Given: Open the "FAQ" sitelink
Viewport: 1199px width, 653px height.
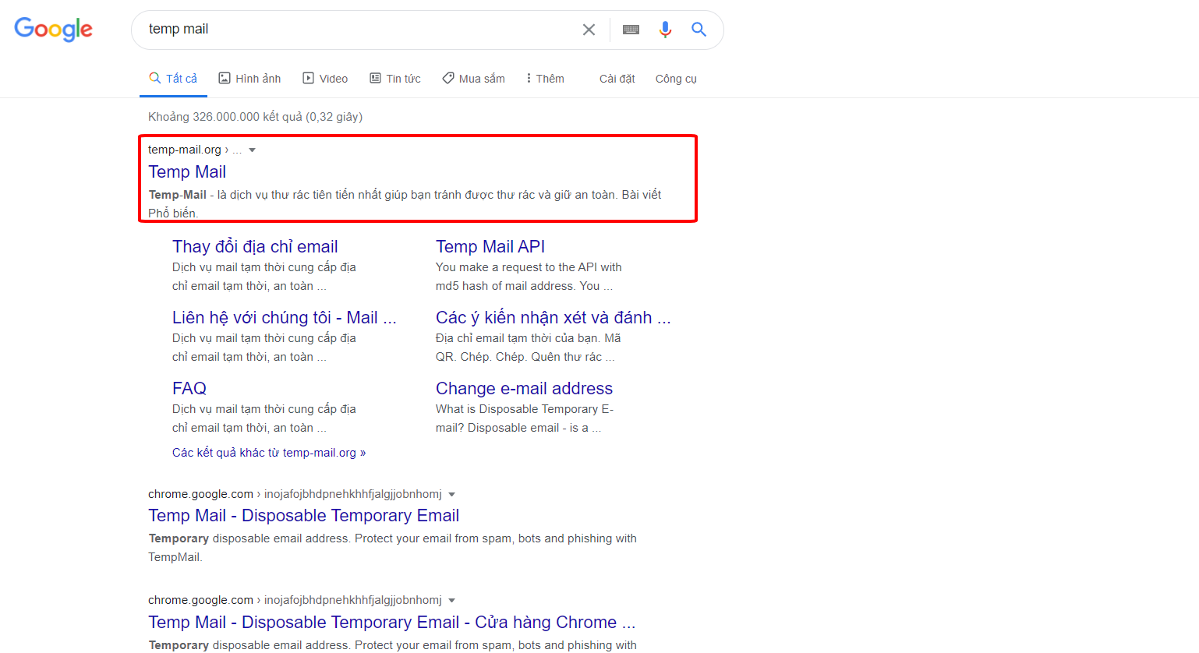Looking at the screenshot, I should 189,389.
